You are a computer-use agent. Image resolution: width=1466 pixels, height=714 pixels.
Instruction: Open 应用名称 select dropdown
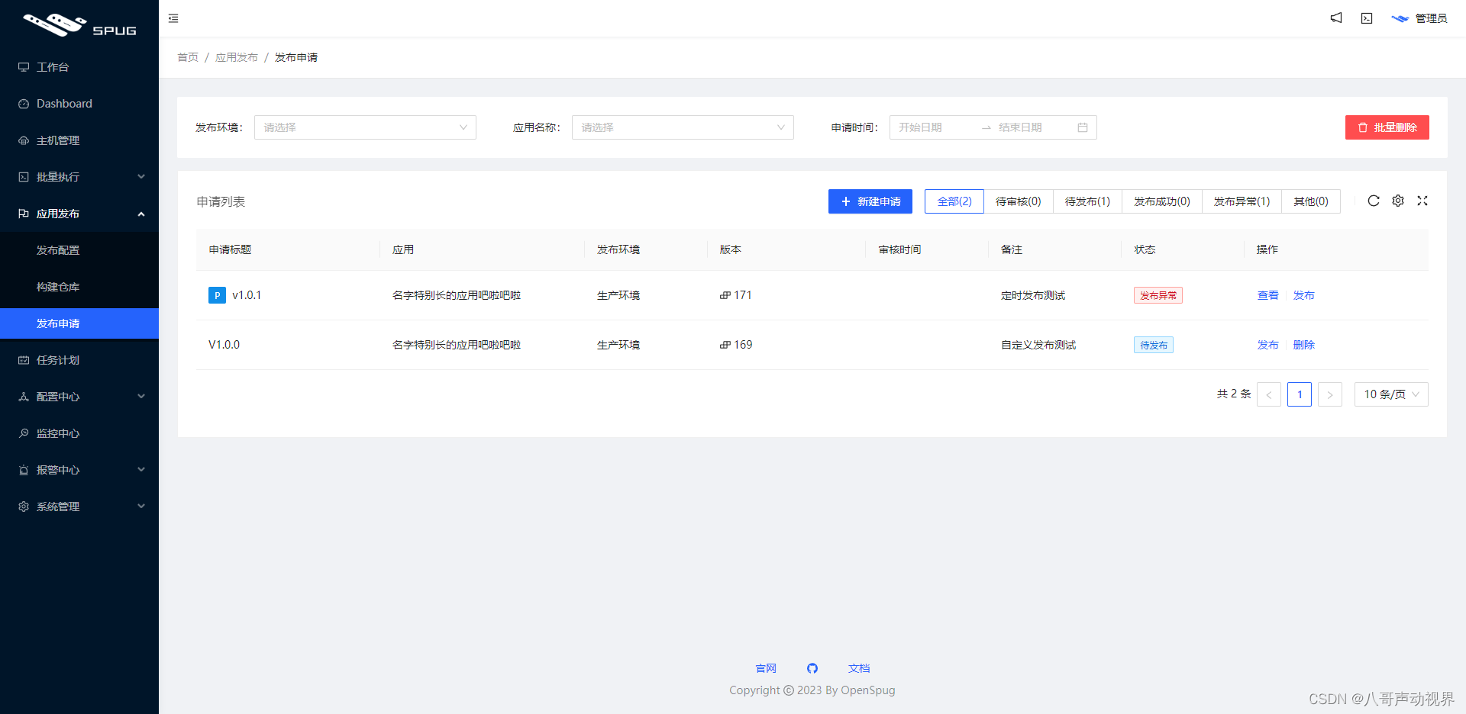(683, 127)
